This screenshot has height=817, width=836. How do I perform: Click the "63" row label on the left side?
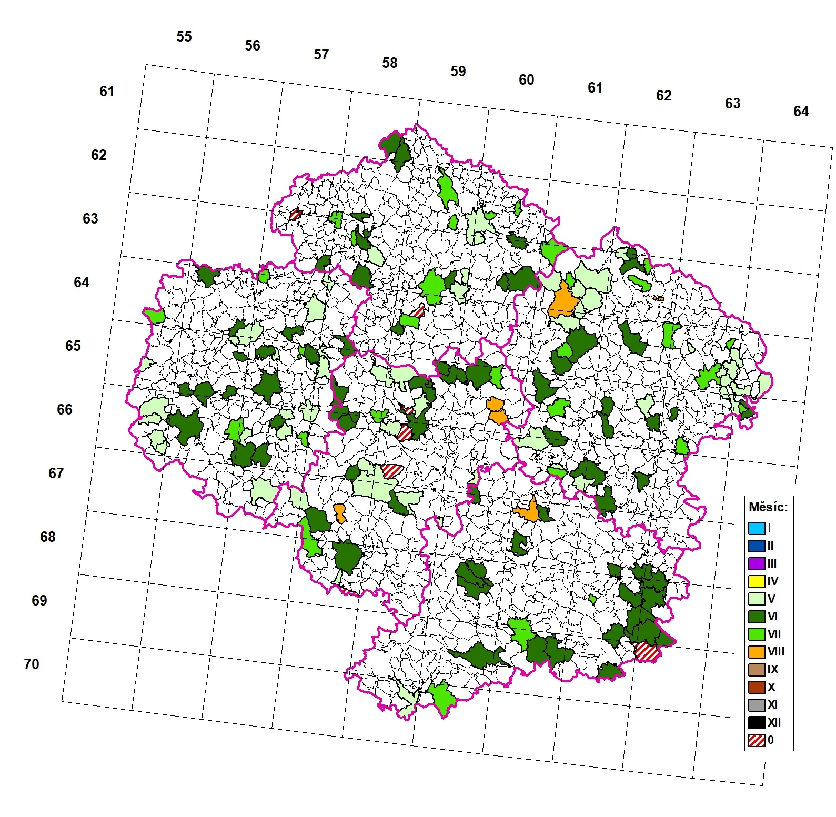point(90,219)
